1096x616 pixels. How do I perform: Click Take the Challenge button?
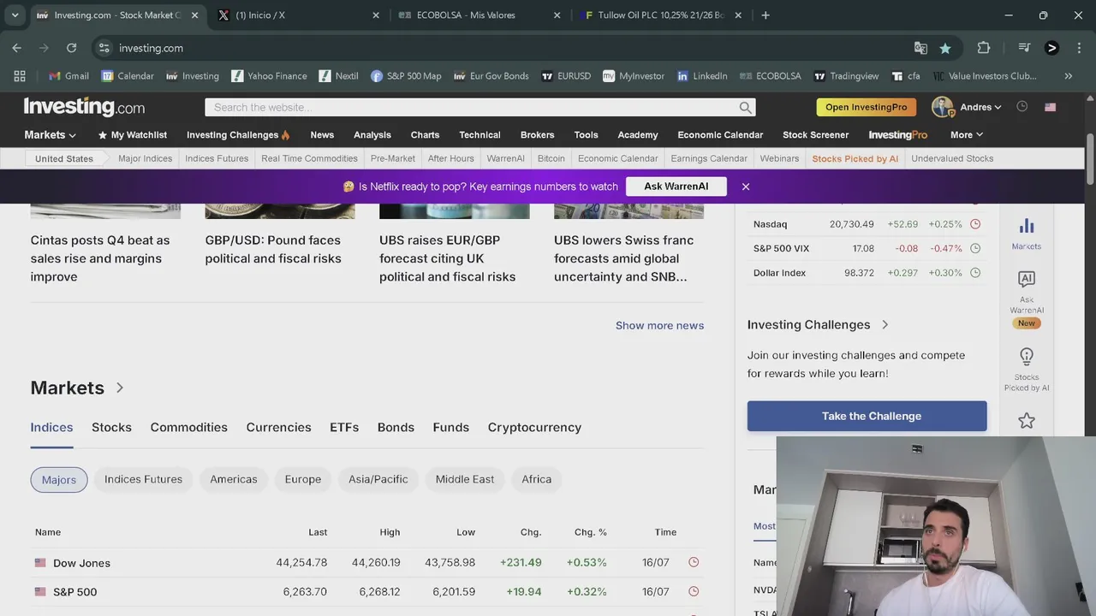click(867, 416)
